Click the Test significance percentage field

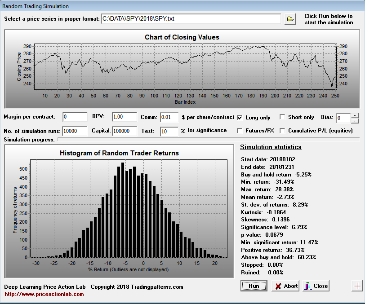point(169,131)
